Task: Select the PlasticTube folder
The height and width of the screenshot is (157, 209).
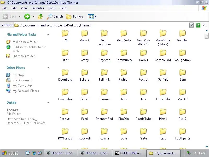Action: pos(143,115)
